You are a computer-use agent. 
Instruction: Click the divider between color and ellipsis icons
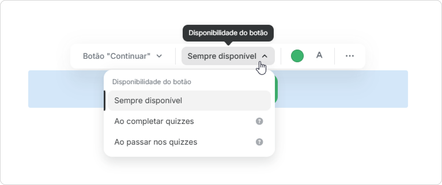pos(335,56)
